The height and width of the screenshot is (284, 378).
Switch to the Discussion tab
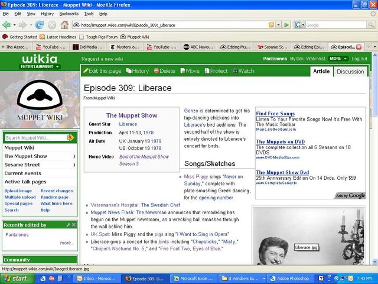point(350,72)
